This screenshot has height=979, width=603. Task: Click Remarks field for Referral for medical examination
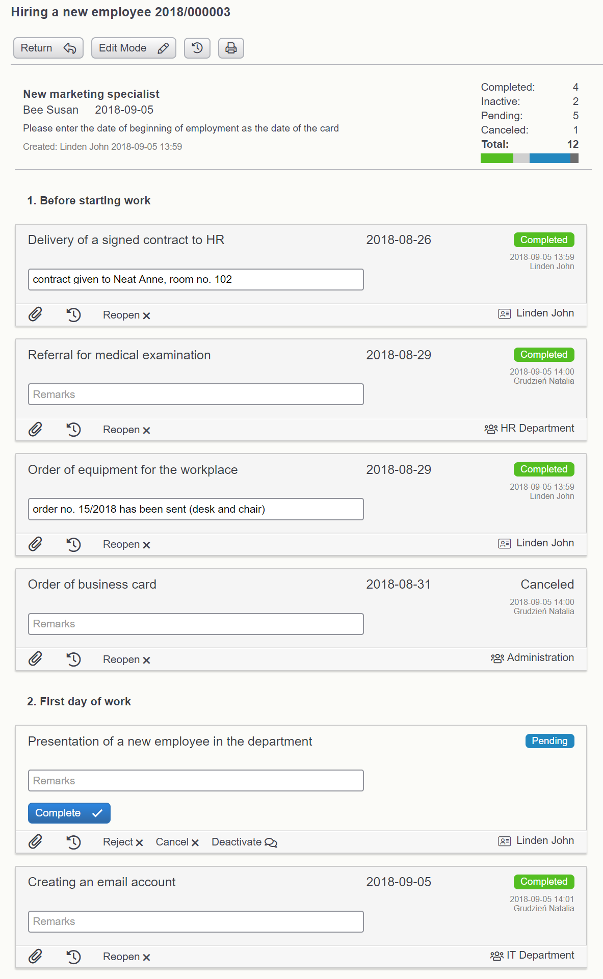196,394
